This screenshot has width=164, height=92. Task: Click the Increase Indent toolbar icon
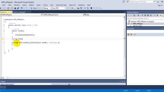[x=81, y=8]
